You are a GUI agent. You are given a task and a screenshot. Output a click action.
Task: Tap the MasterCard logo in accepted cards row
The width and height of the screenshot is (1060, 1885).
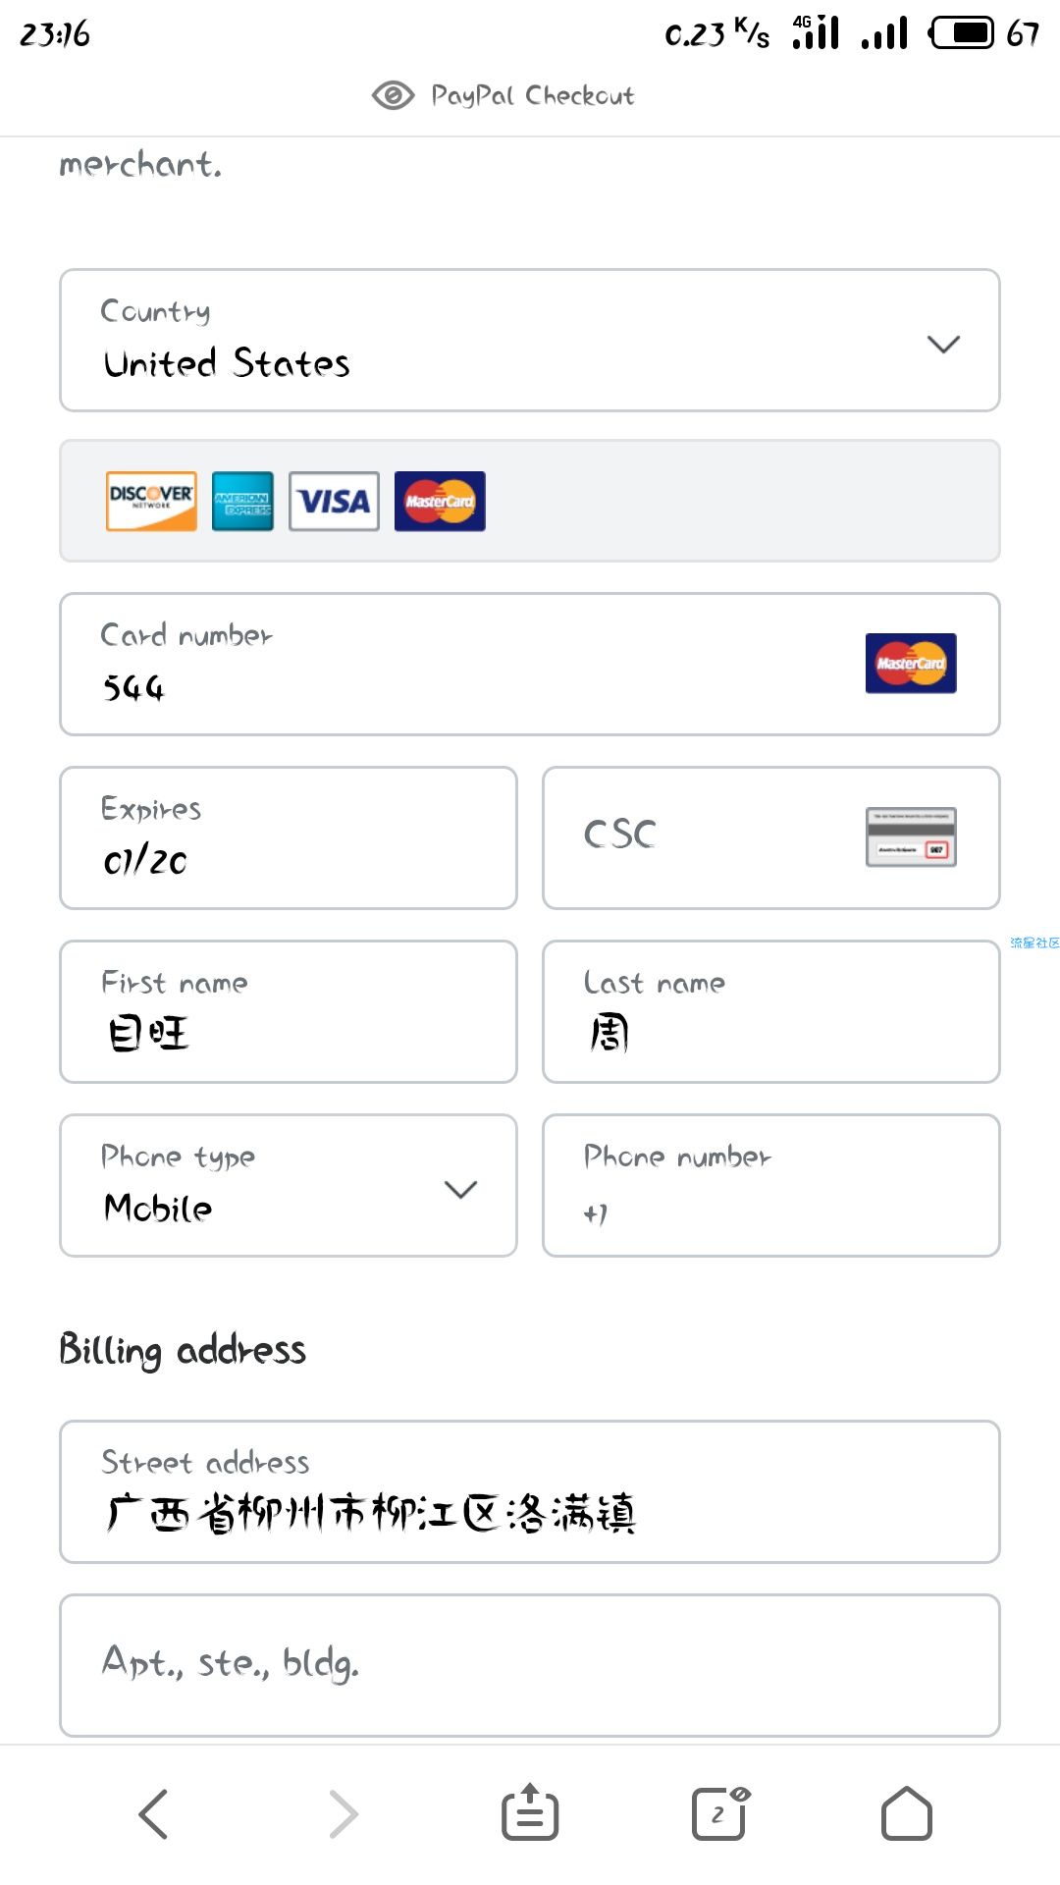pos(440,502)
